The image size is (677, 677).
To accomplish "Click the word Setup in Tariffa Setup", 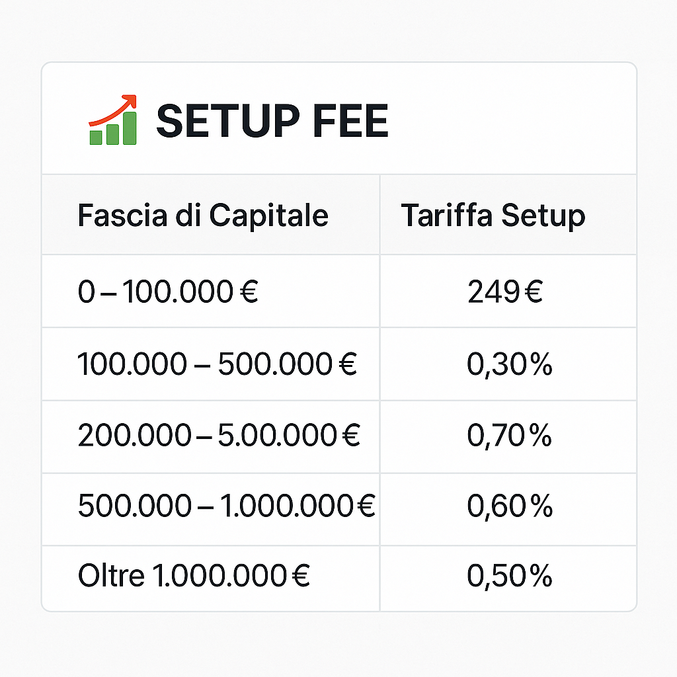I will (543, 215).
